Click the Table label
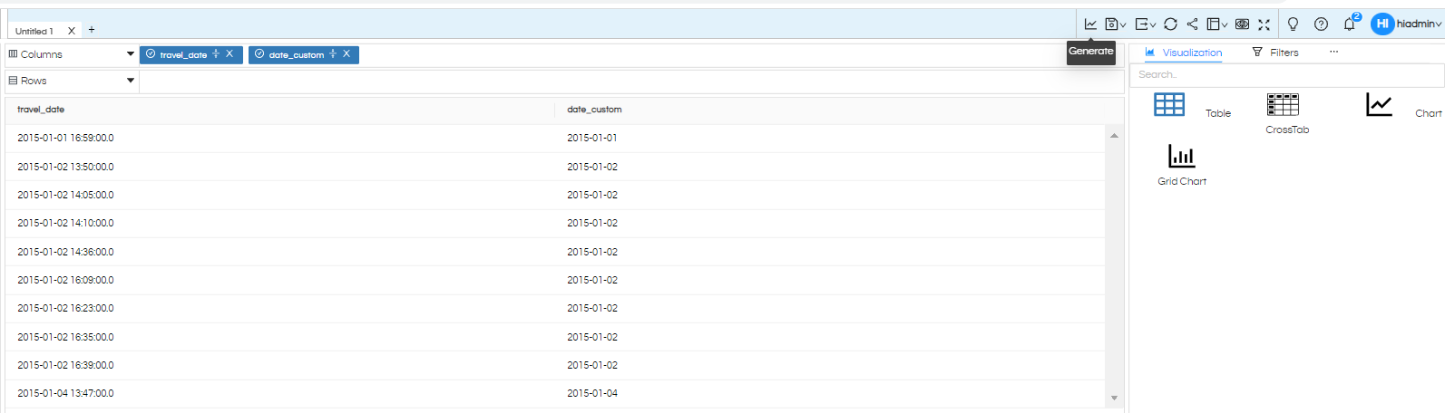This screenshot has height=413, width=1445. pyautogui.click(x=1218, y=114)
